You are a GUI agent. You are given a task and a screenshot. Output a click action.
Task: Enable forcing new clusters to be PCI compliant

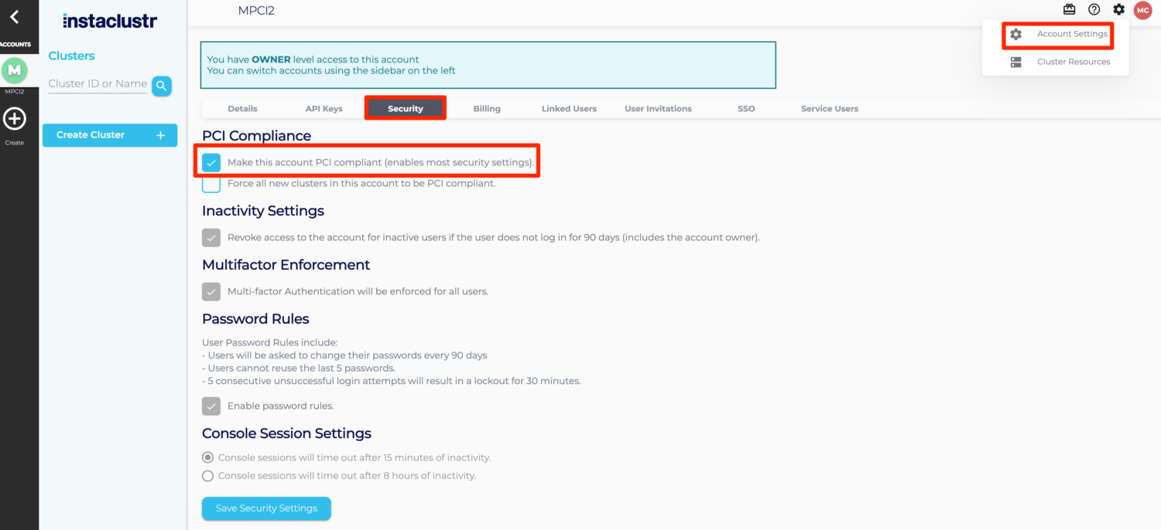pos(211,183)
